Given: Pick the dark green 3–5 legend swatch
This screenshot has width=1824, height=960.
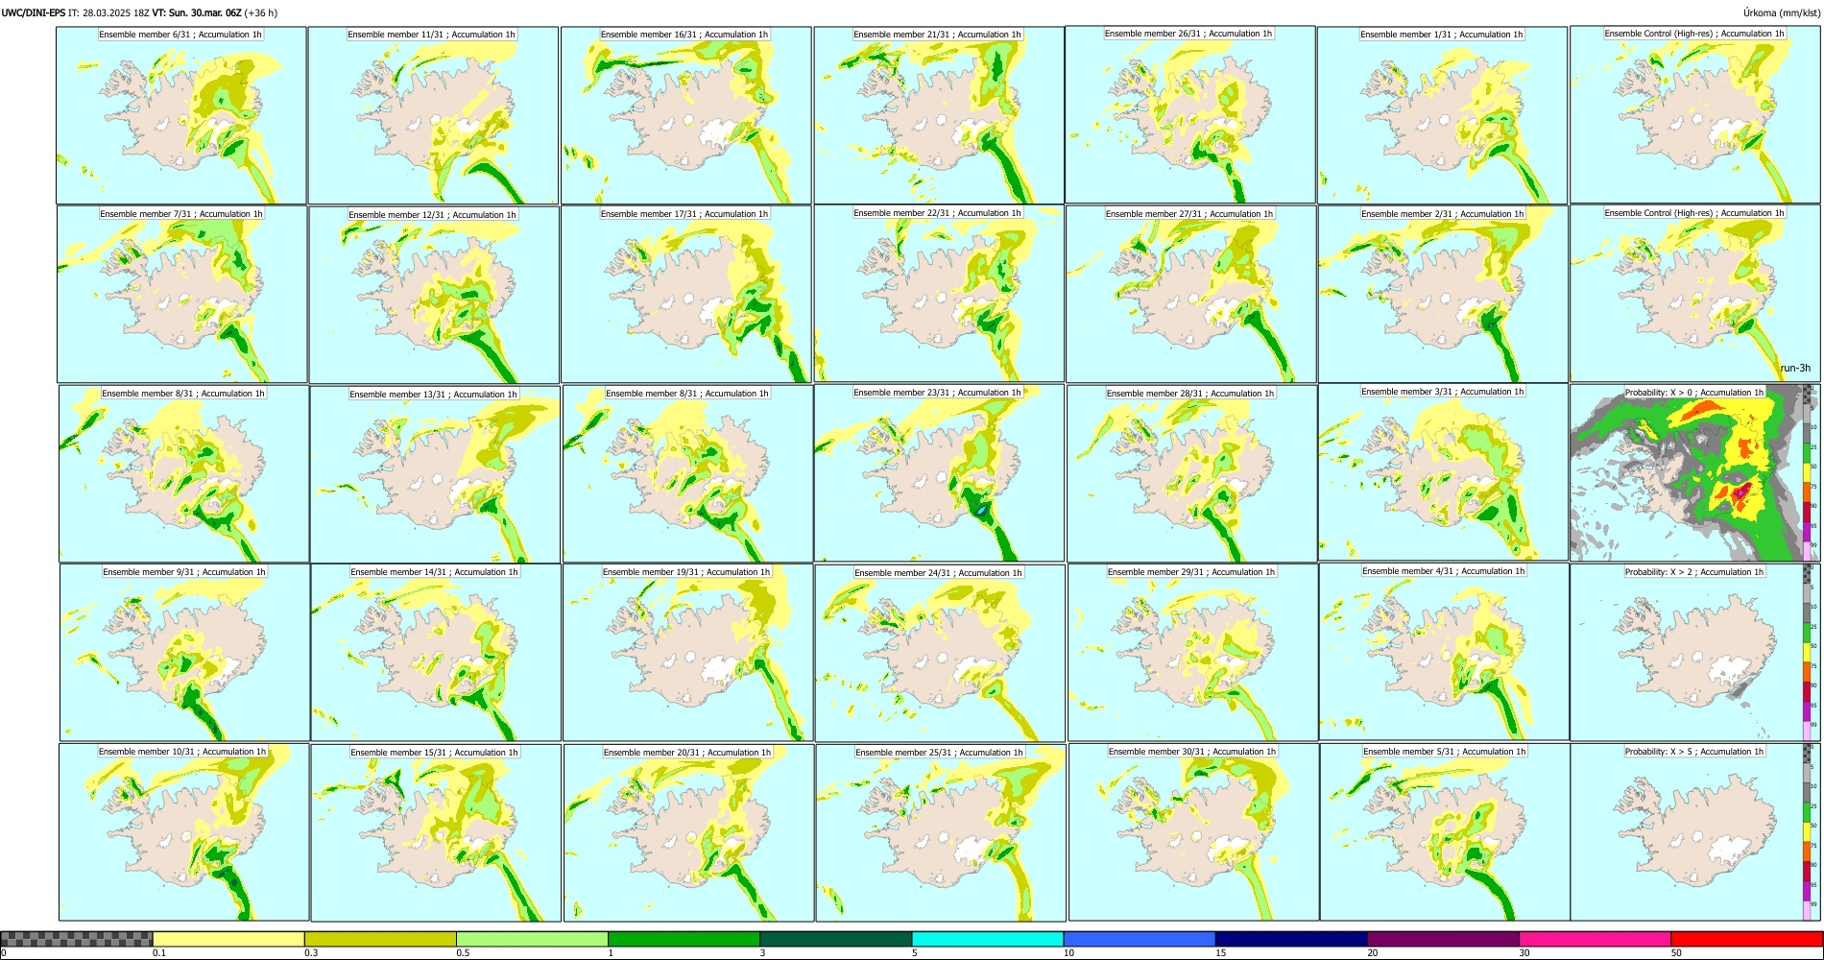Looking at the screenshot, I should (x=835, y=939).
